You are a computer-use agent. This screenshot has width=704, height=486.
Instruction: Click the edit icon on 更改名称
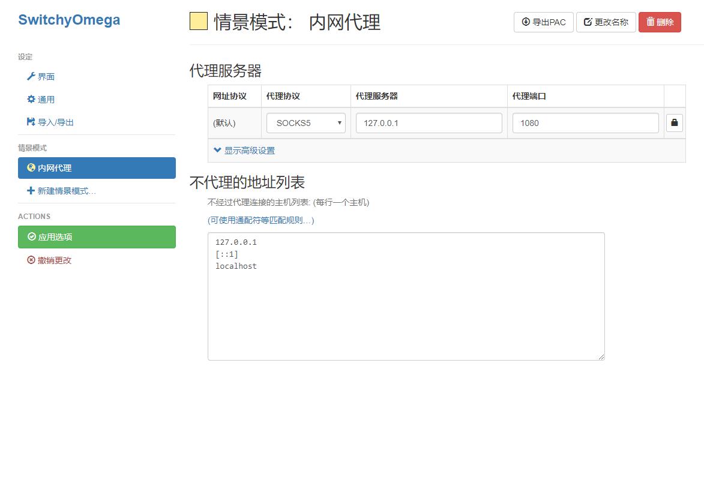(x=588, y=22)
